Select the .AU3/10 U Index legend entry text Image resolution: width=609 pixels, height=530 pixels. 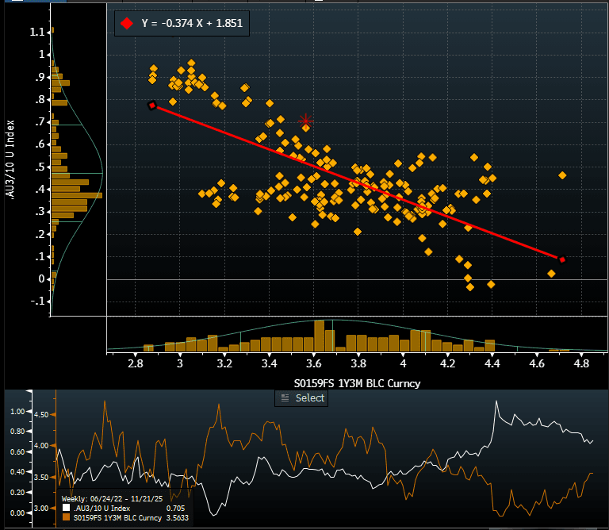103,508
